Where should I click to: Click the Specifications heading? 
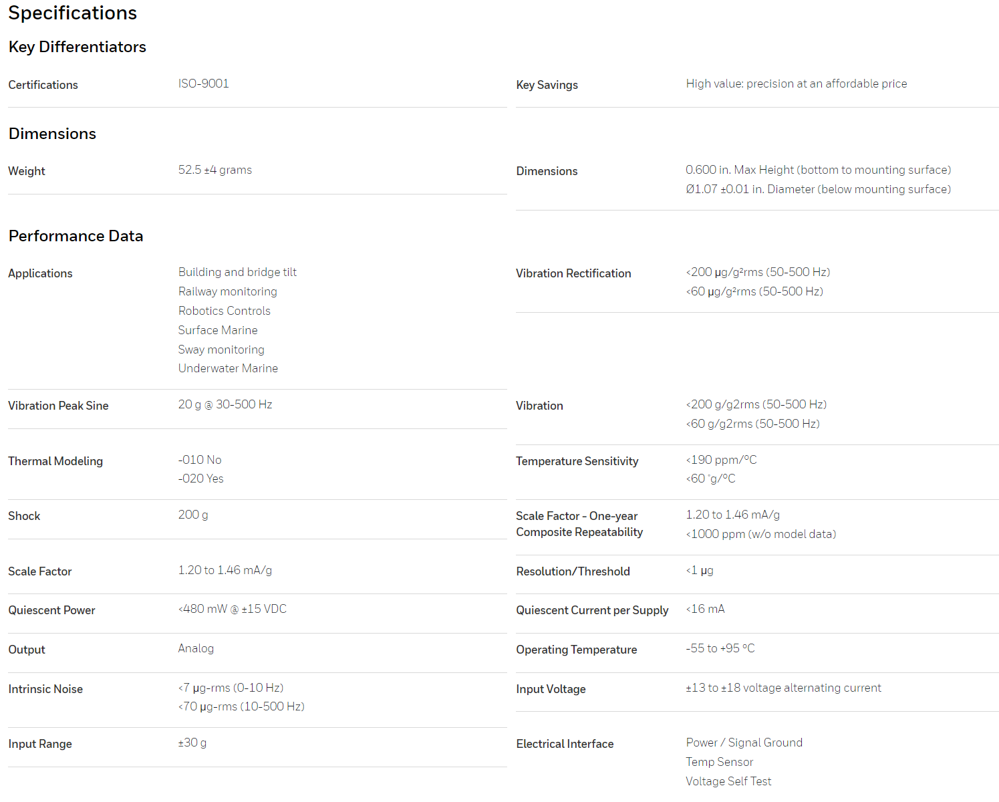pyautogui.click(x=72, y=13)
